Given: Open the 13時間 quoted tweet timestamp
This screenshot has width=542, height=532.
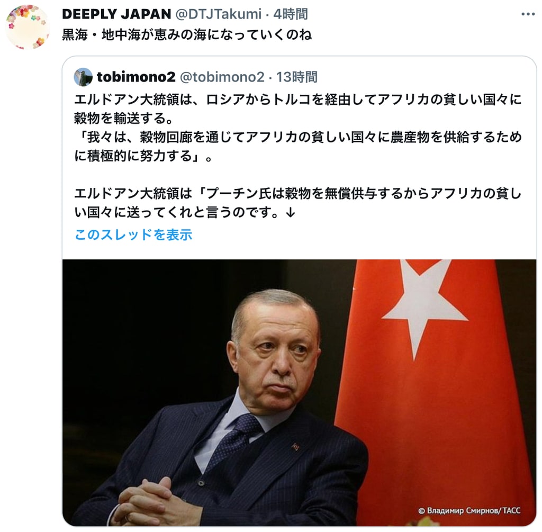Looking at the screenshot, I should pyautogui.click(x=296, y=77).
